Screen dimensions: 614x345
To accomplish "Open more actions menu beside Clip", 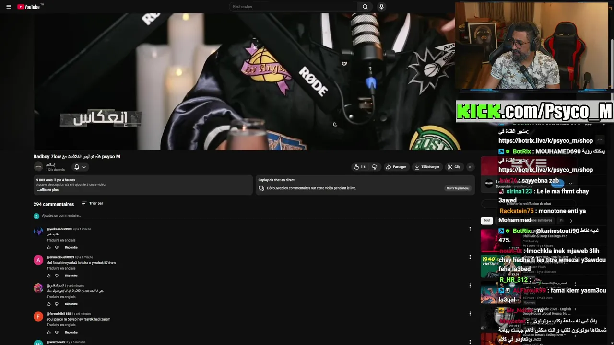I will pyautogui.click(x=471, y=167).
